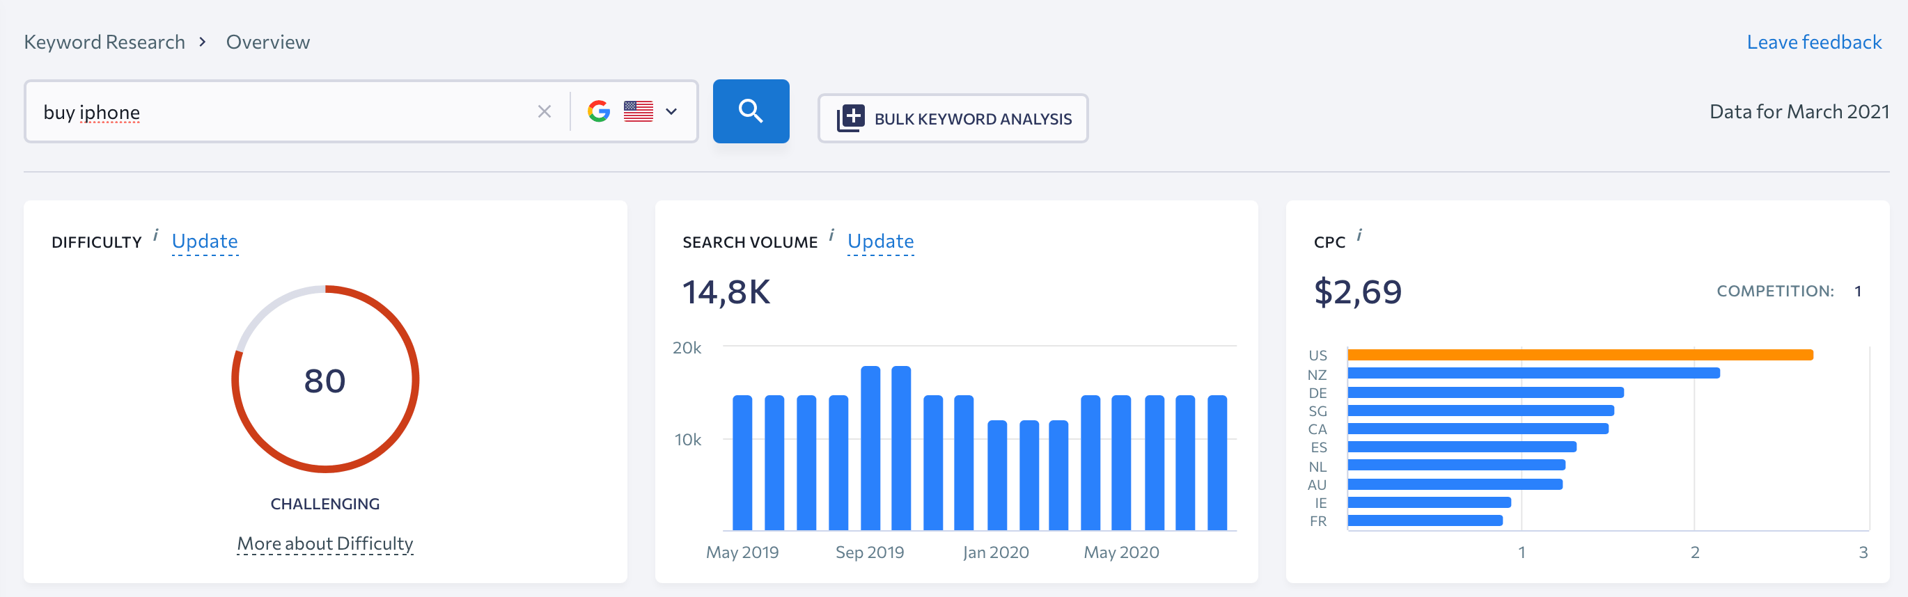The width and height of the screenshot is (1908, 597).
Task: Update the Search Volume data
Action: [x=880, y=241]
